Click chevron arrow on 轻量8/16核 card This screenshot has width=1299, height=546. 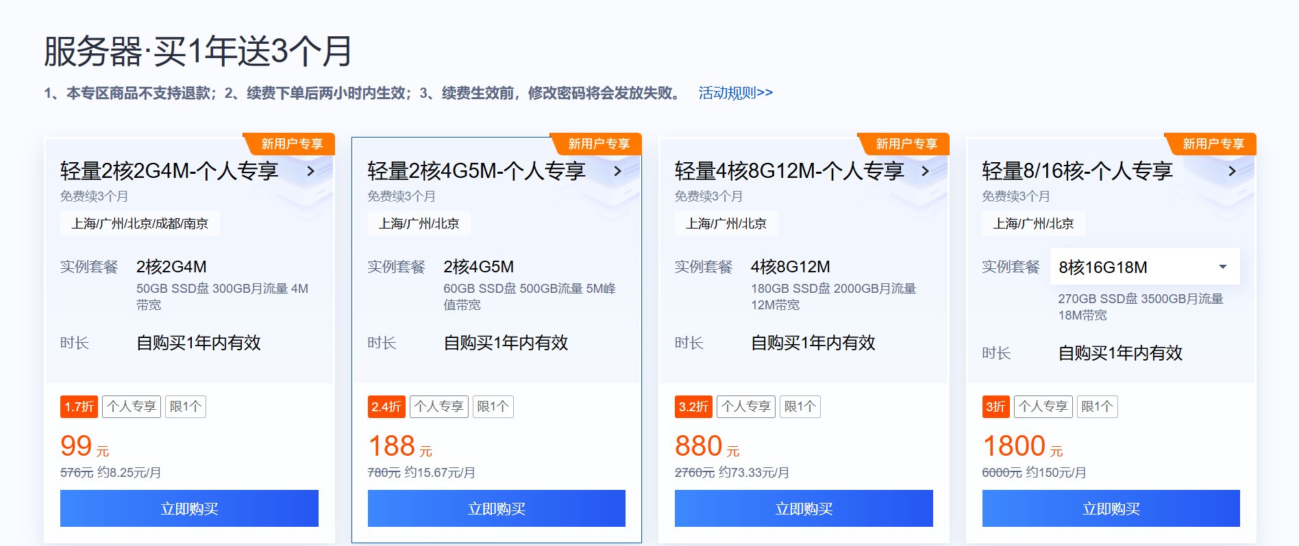point(1232,171)
